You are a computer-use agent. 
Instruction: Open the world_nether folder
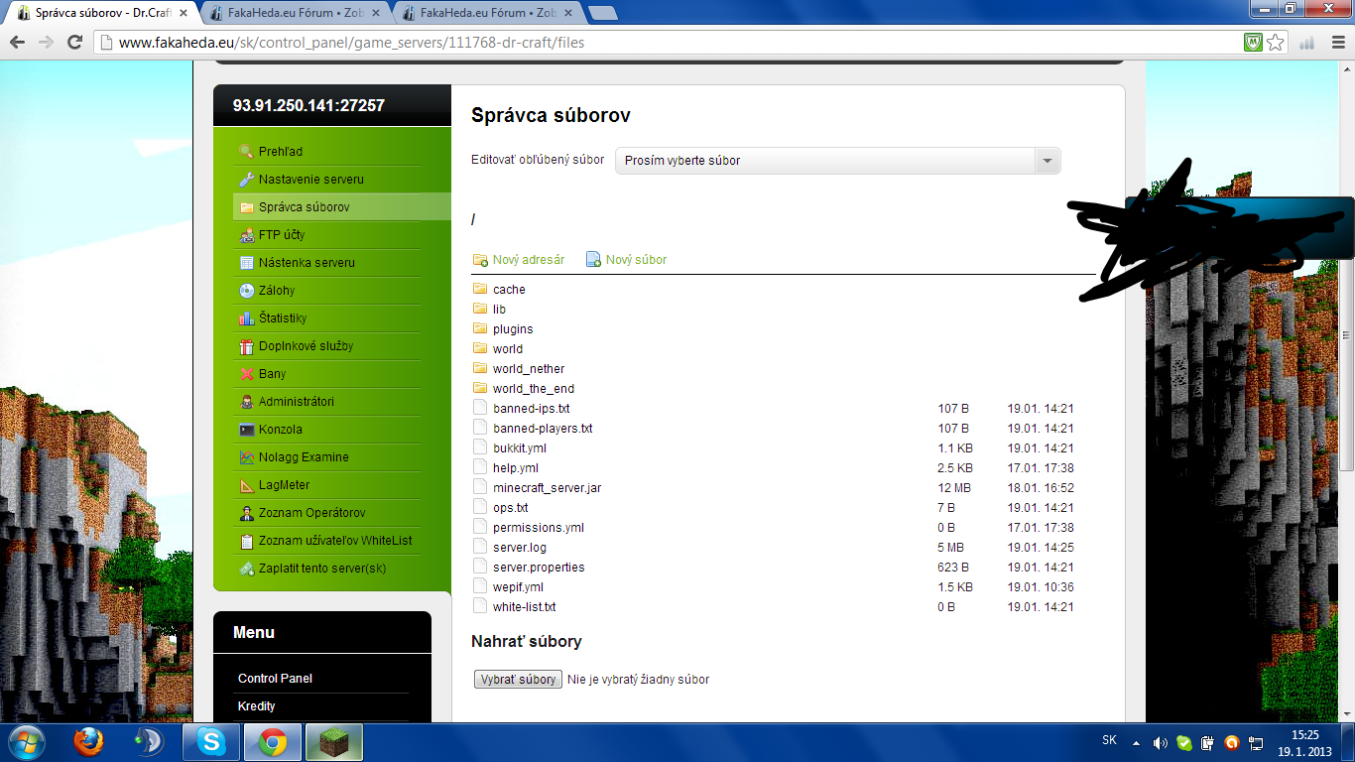pos(529,369)
